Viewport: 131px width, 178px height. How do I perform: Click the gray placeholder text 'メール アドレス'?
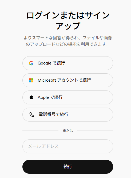point(43,146)
